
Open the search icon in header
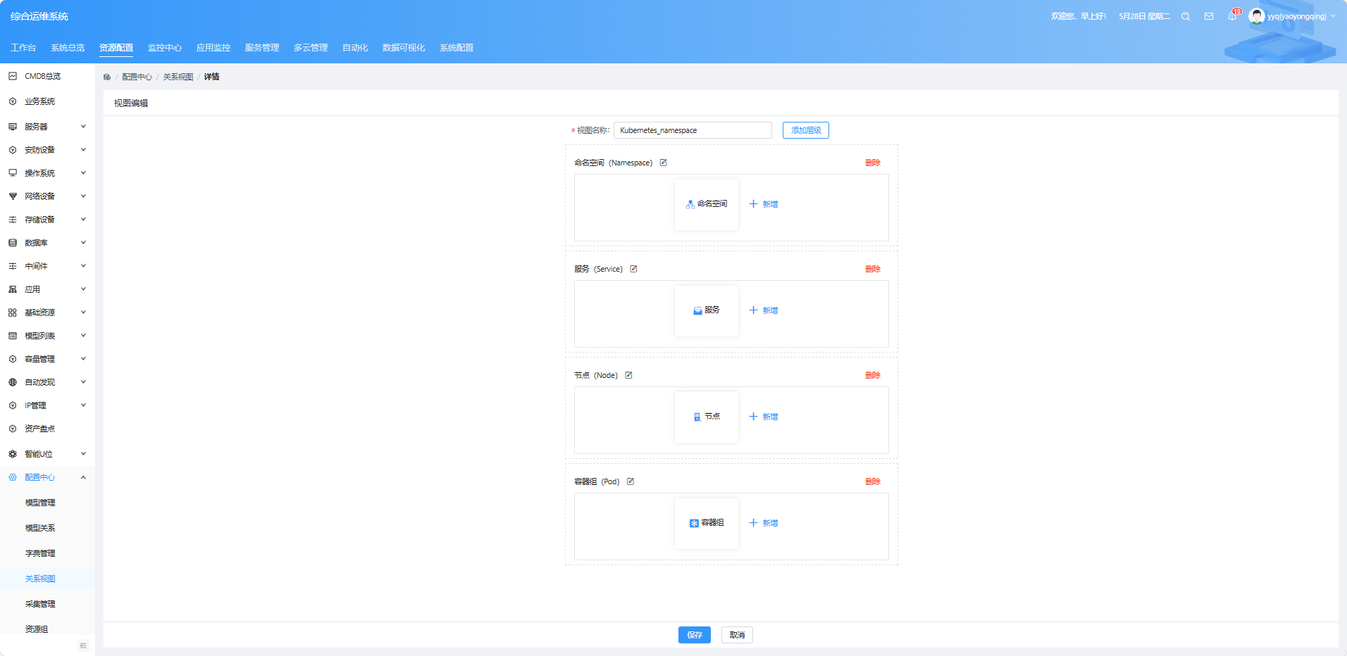point(1186,16)
